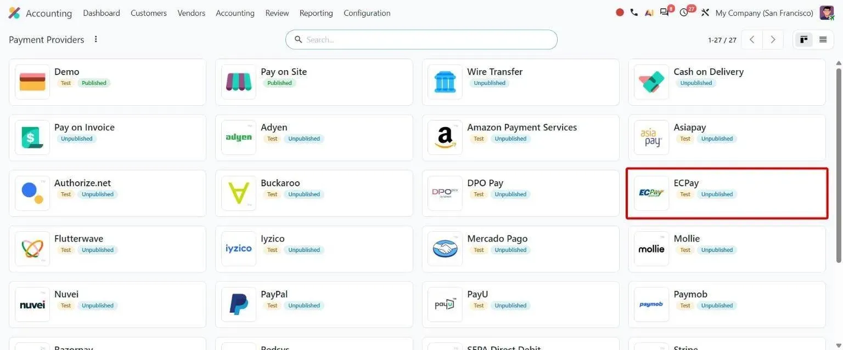Click the Authorize.net logo
Screen dimensions: 843x350
coord(32,193)
